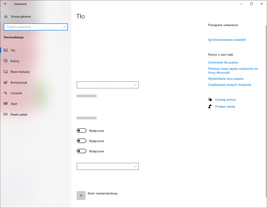Open the Ekran blokady settings
The image size is (267, 208).
(20, 72)
